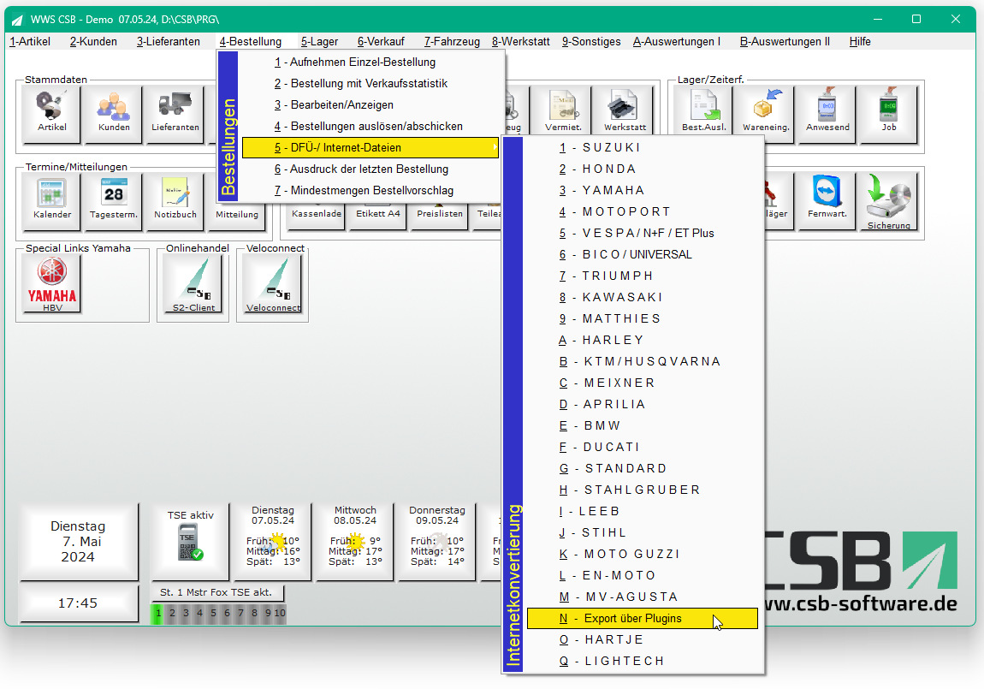
Task: Open the Hilfe menu
Action: [860, 41]
